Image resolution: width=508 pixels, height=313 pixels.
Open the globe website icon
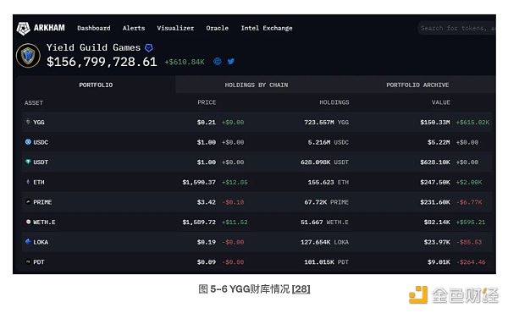pos(218,61)
